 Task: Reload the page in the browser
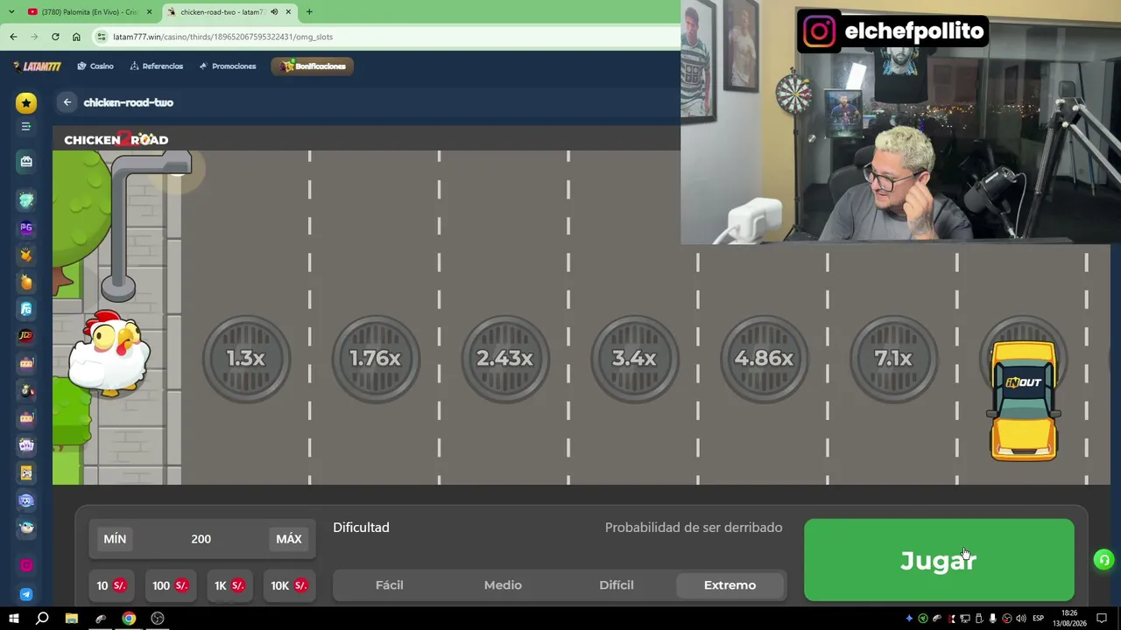point(55,37)
